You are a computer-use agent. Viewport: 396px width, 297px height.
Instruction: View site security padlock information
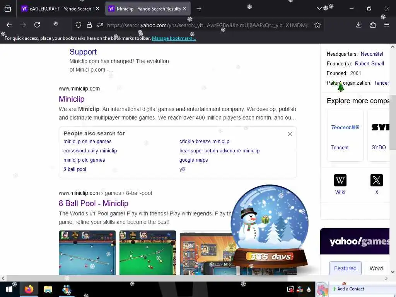89,25
